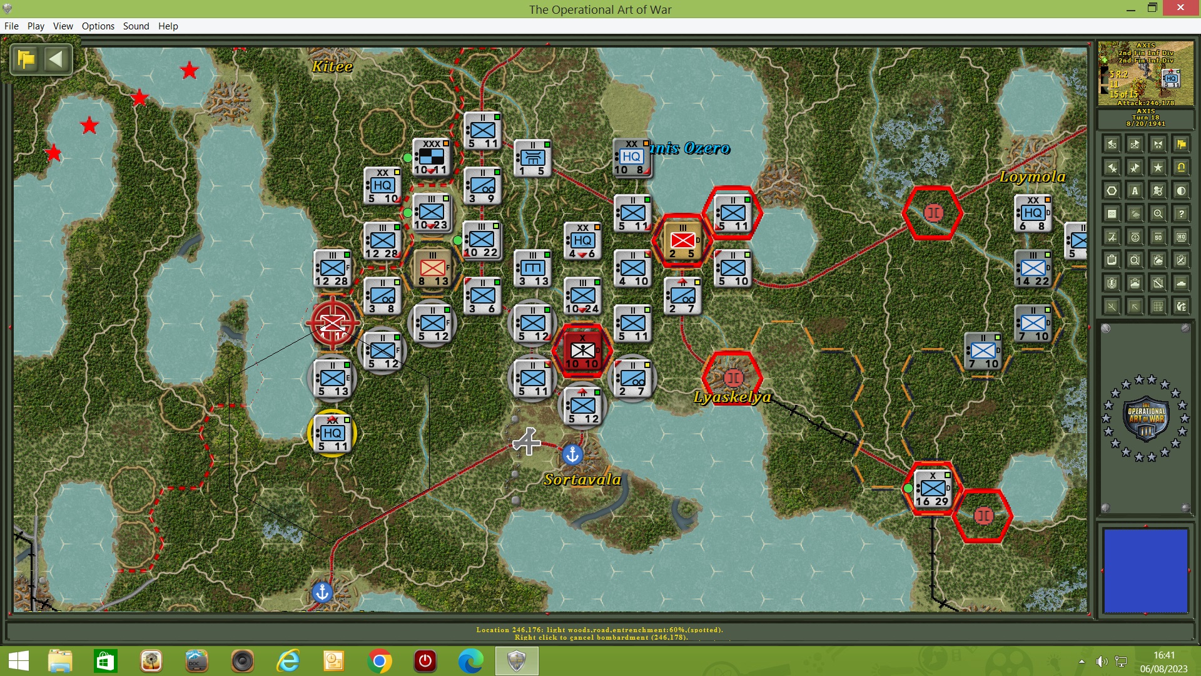Select the HQ unit 5-11 with yellow ring
The image size is (1201, 676).
pos(332,433)
